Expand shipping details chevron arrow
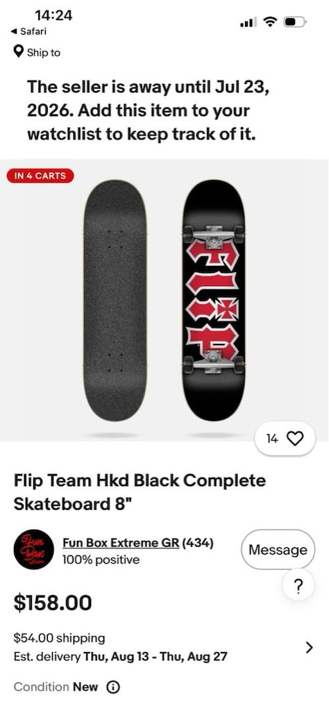The height and width of the screenshot is (711, 329). click(309, 648)
